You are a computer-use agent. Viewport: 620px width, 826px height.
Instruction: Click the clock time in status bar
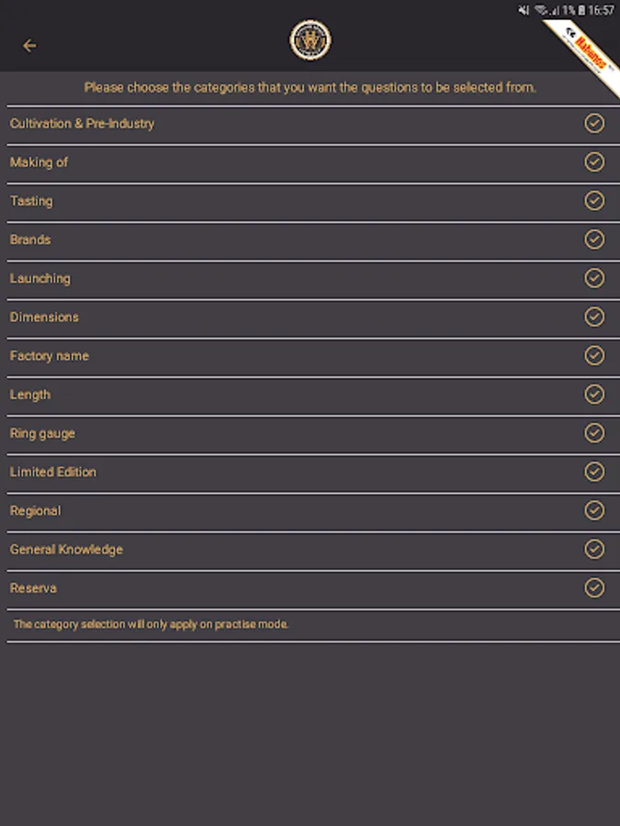pos(602,10)
